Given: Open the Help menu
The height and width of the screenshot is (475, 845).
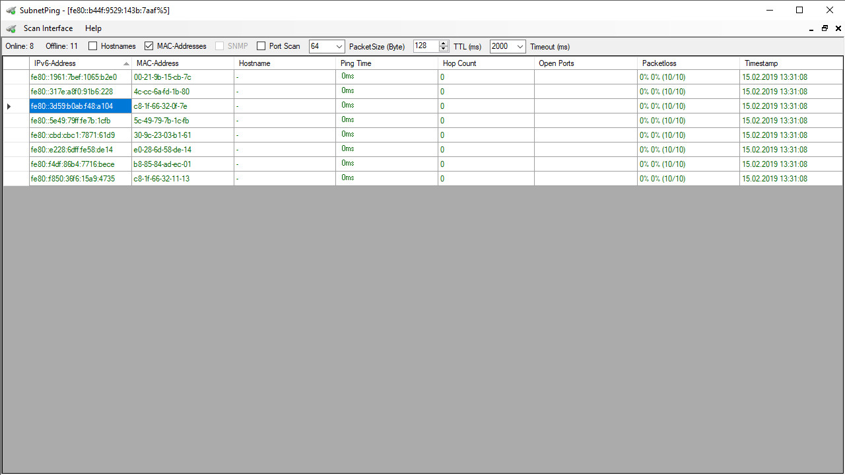Looking at the screenshot, I should click(x=93, y=28).
